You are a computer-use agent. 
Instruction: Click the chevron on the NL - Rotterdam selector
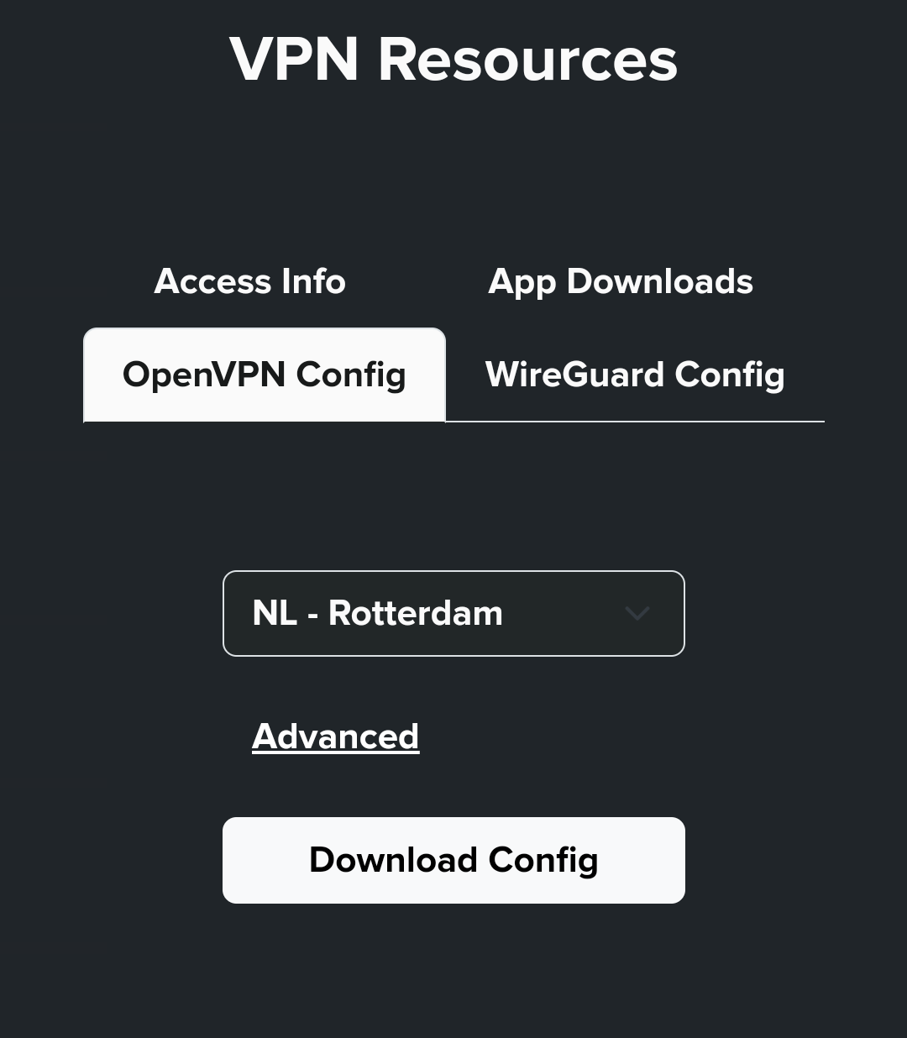point(637,613)
